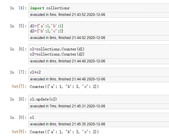Click the d2 dictionary definition line
This screenshot has width=169, height=138.
46,31
